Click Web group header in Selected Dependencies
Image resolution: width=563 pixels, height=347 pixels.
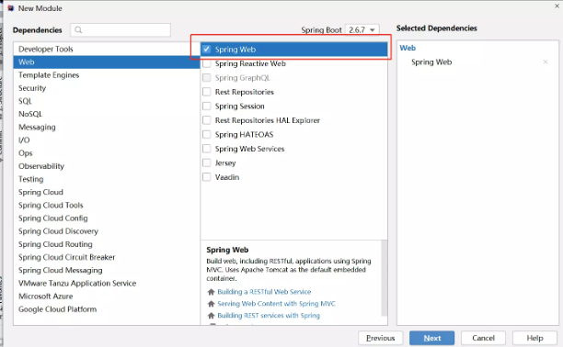tap(408, 48)
